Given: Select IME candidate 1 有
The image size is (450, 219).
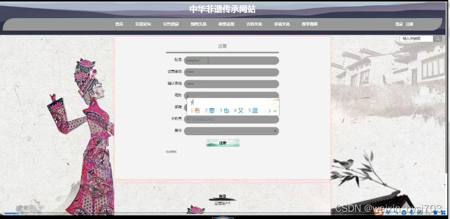Looking at the screenshot, I should pyautogui.click(x=195, y=111).
